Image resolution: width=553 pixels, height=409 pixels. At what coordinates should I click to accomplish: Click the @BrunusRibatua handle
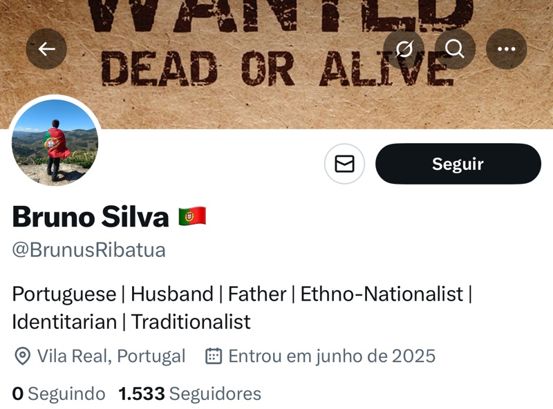(x=89, y=250)
